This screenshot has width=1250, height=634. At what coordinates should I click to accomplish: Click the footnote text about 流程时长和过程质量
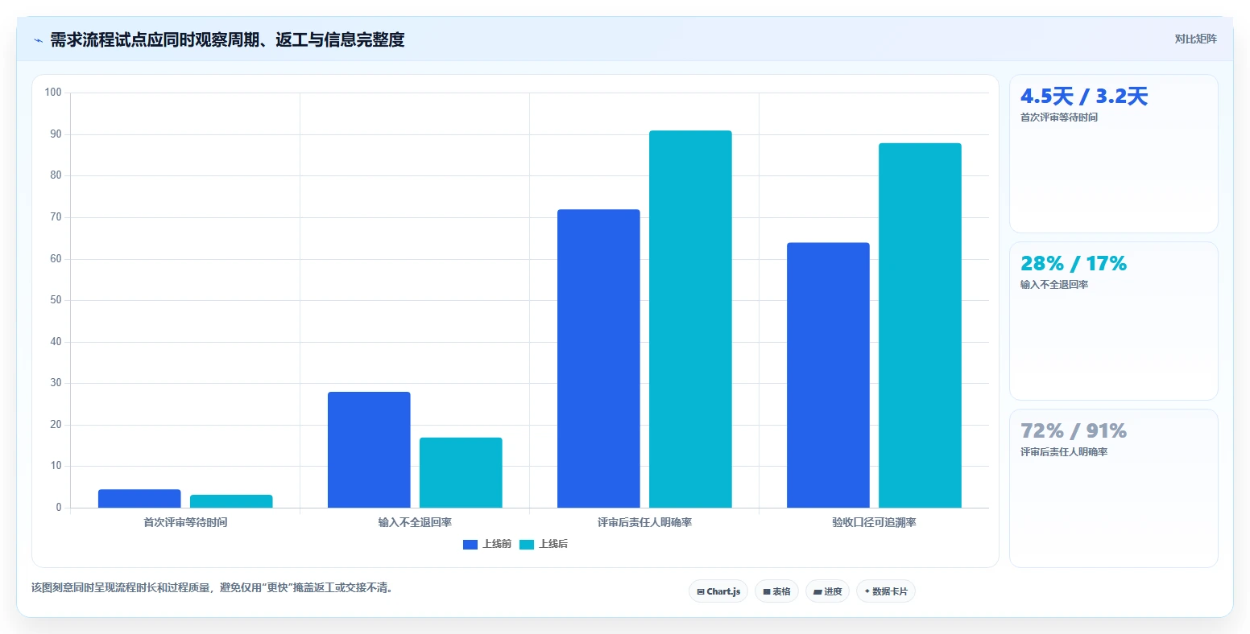[212, 588]
